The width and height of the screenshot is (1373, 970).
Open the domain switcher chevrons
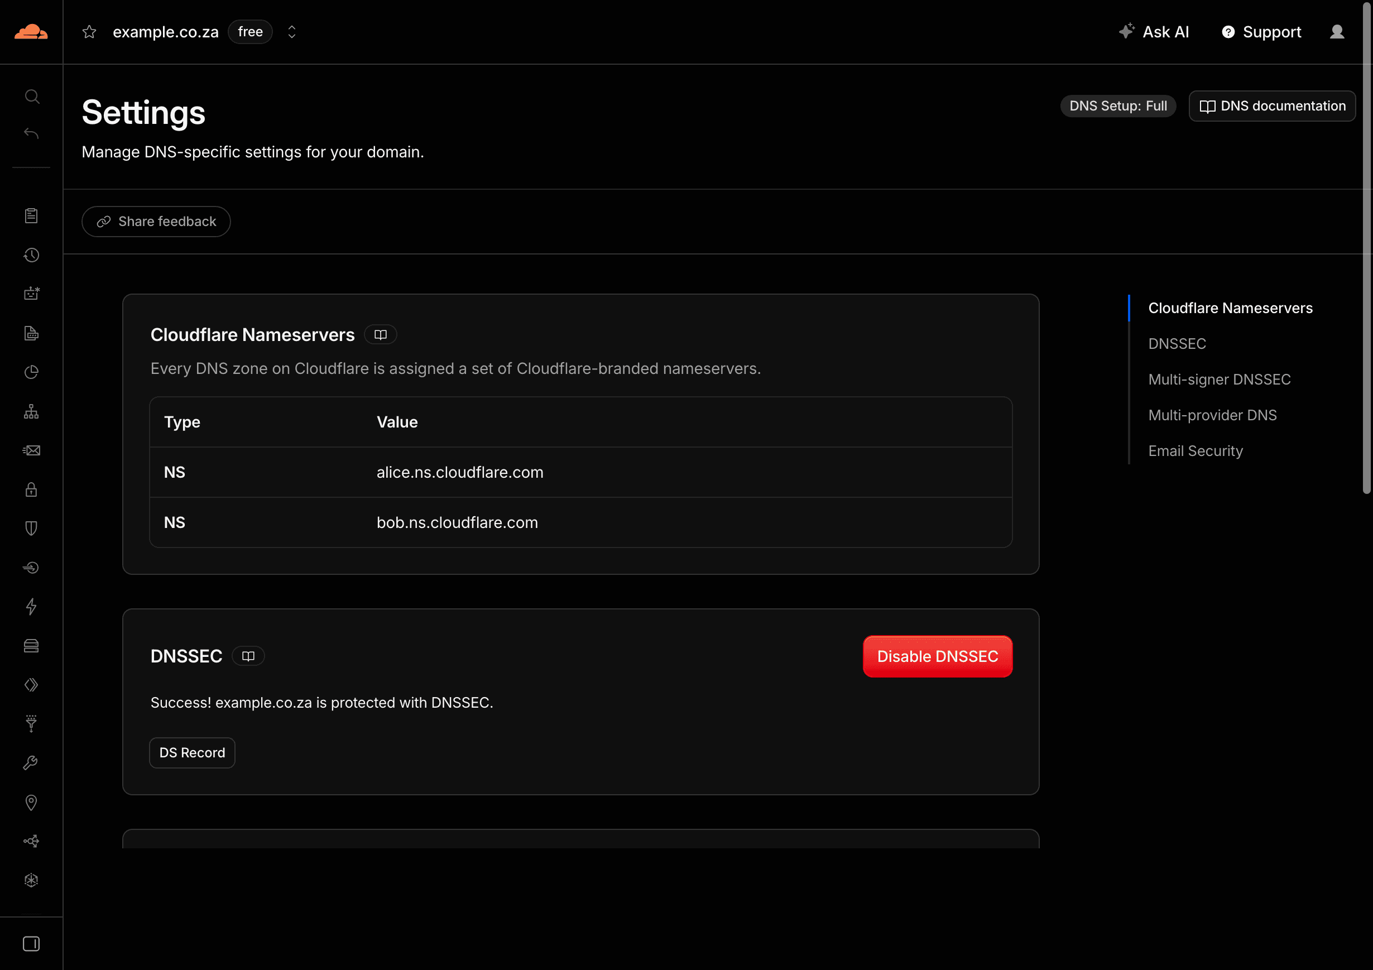(x=292, y=32)
